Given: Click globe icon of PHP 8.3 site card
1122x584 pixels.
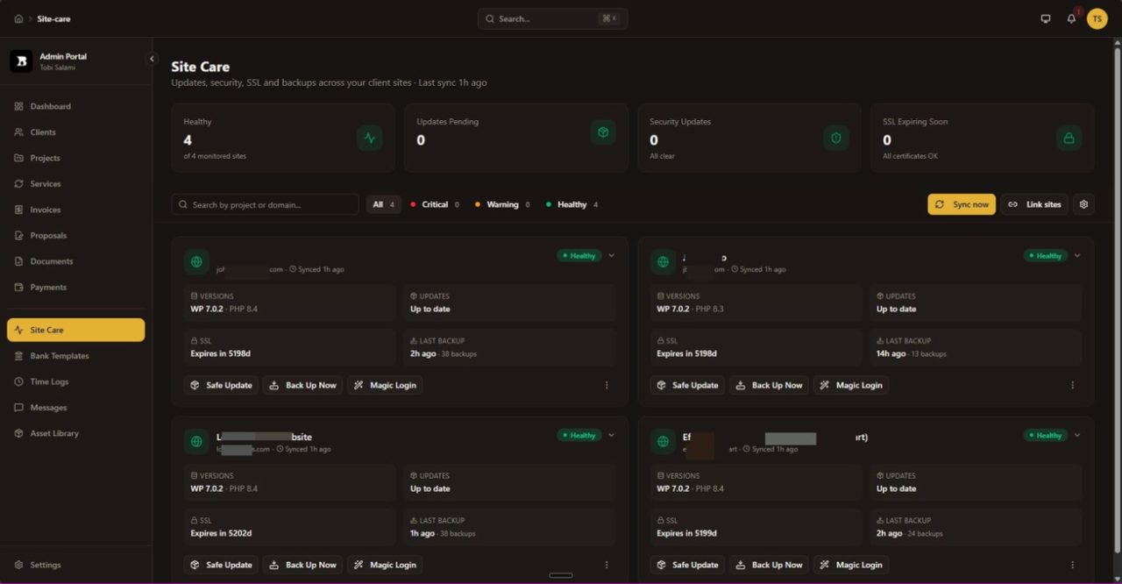Looking at the screenshot, I should click(663, 261).
